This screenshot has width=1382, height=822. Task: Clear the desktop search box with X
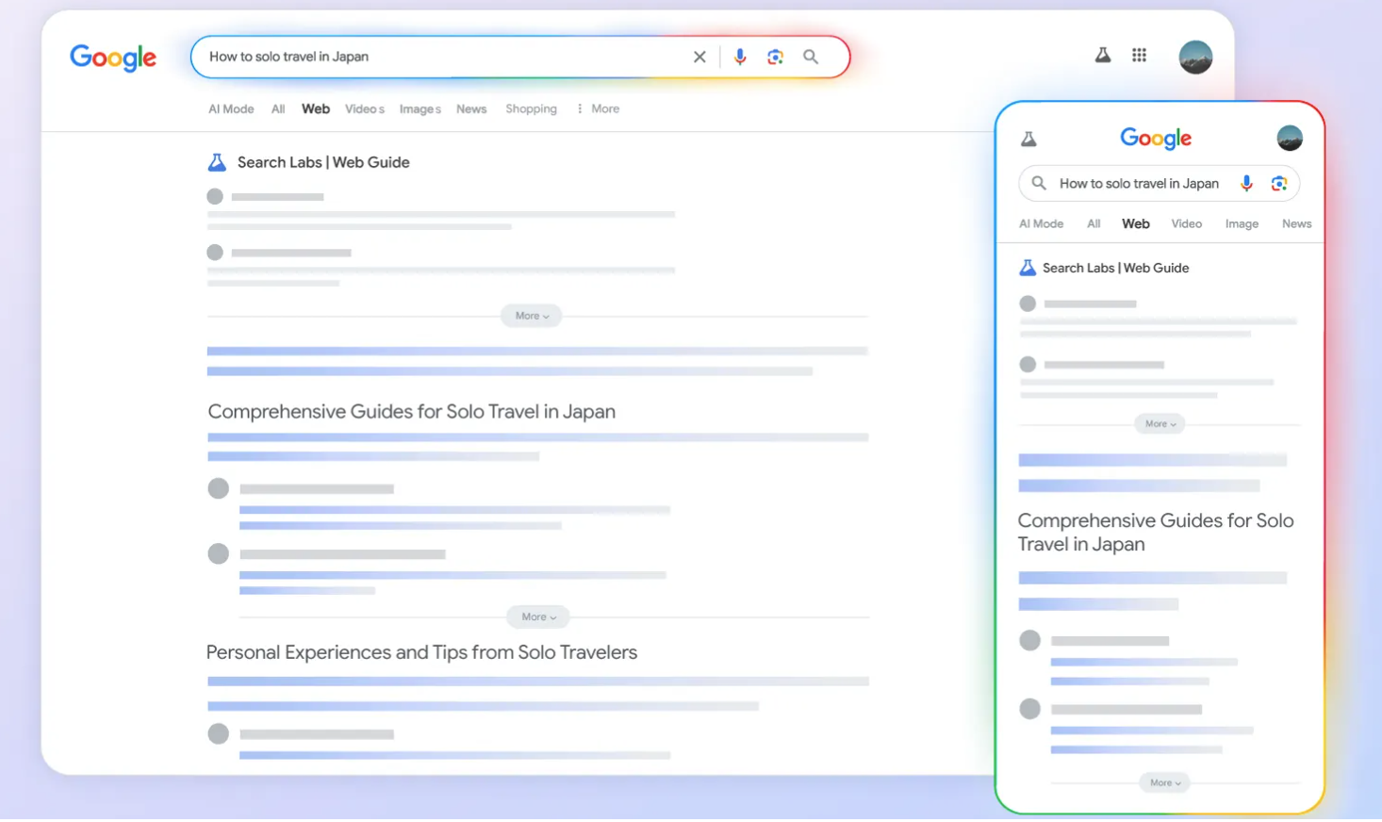699,57
